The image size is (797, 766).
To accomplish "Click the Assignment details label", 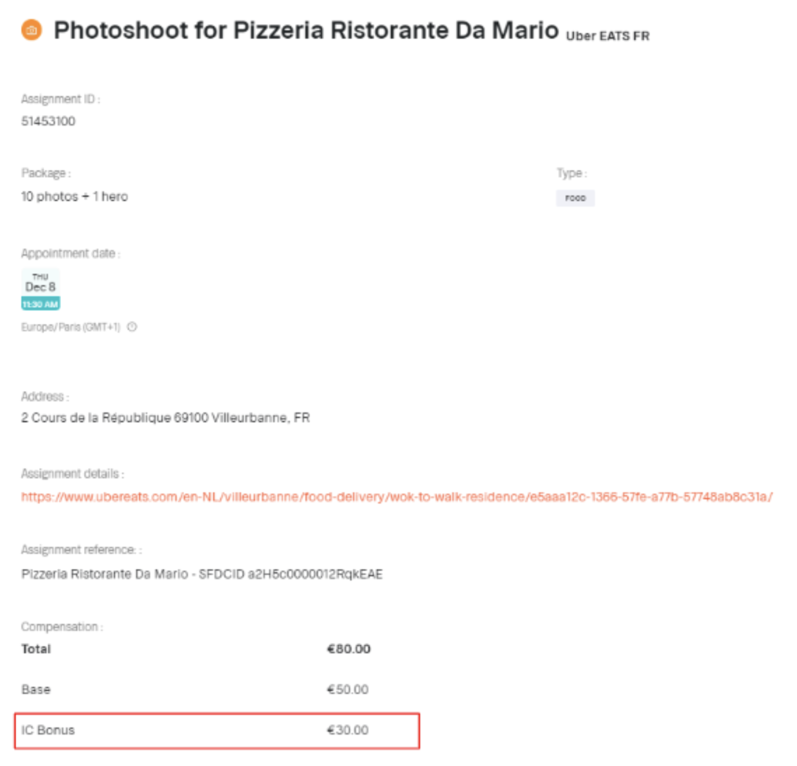I will [x=72, y=474].
